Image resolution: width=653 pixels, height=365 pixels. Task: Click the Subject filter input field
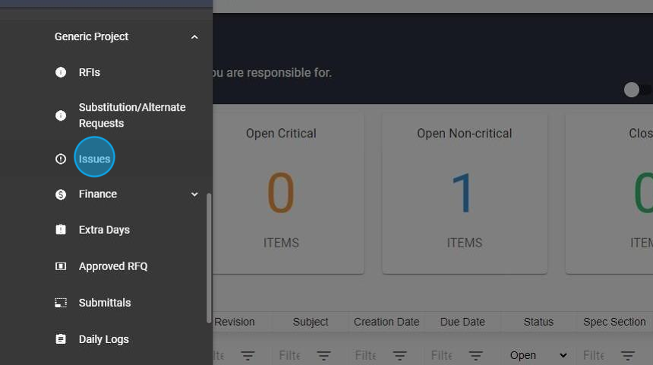(290, 355)
